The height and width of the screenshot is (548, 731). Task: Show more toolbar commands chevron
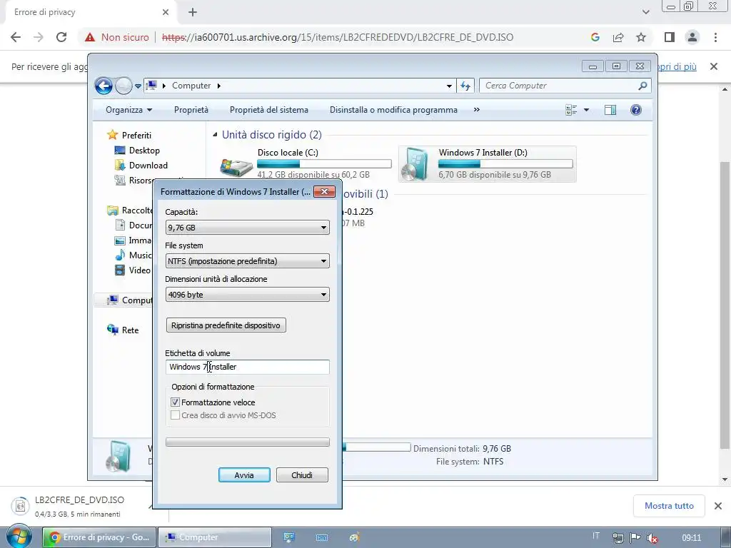click(x=476, y=110)
